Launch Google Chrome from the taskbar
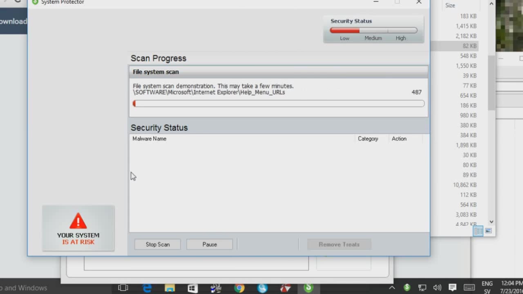 coord(239,288)
